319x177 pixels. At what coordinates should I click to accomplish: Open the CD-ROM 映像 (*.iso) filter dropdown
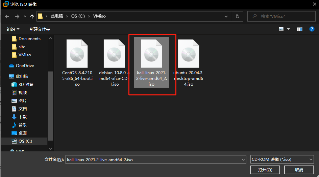(x=282, y=159)
